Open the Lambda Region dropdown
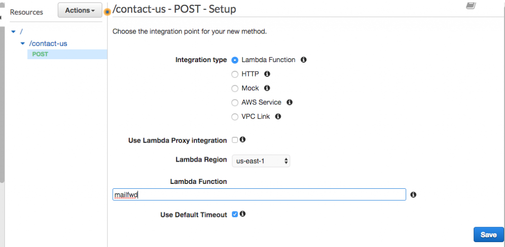The image size is (505, 247). coord(261,161)
